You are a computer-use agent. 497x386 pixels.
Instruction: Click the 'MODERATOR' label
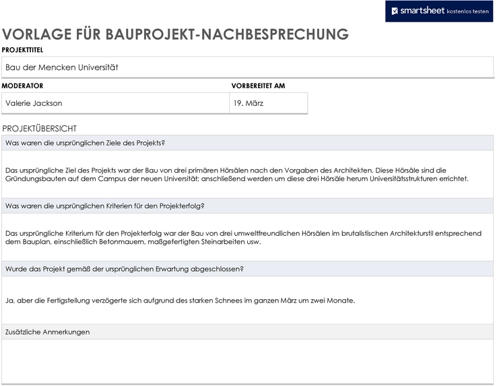(22, 86)
